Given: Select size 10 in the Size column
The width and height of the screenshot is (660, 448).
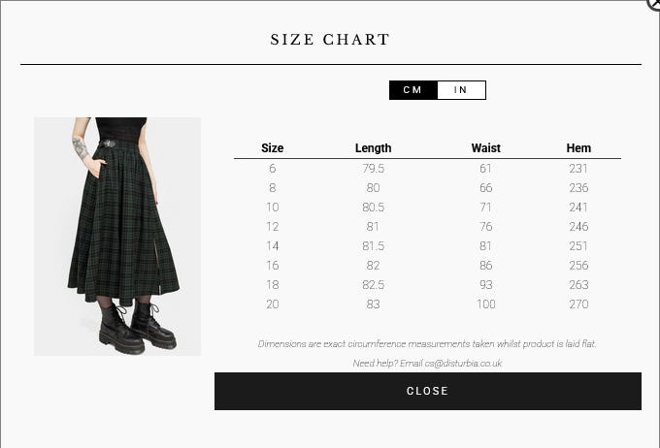Looking at the screenshot, I should pyautogui.click(x=273, y=208).
